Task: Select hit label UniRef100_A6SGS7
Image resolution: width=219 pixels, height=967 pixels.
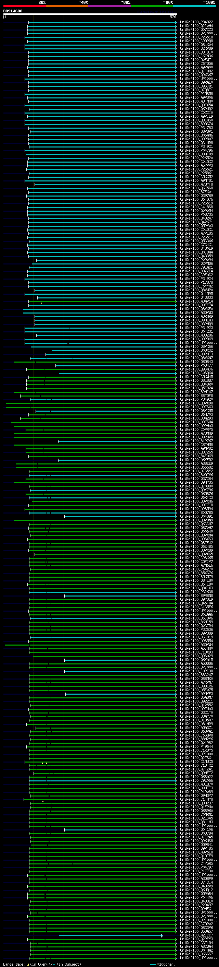Action: 196,954
